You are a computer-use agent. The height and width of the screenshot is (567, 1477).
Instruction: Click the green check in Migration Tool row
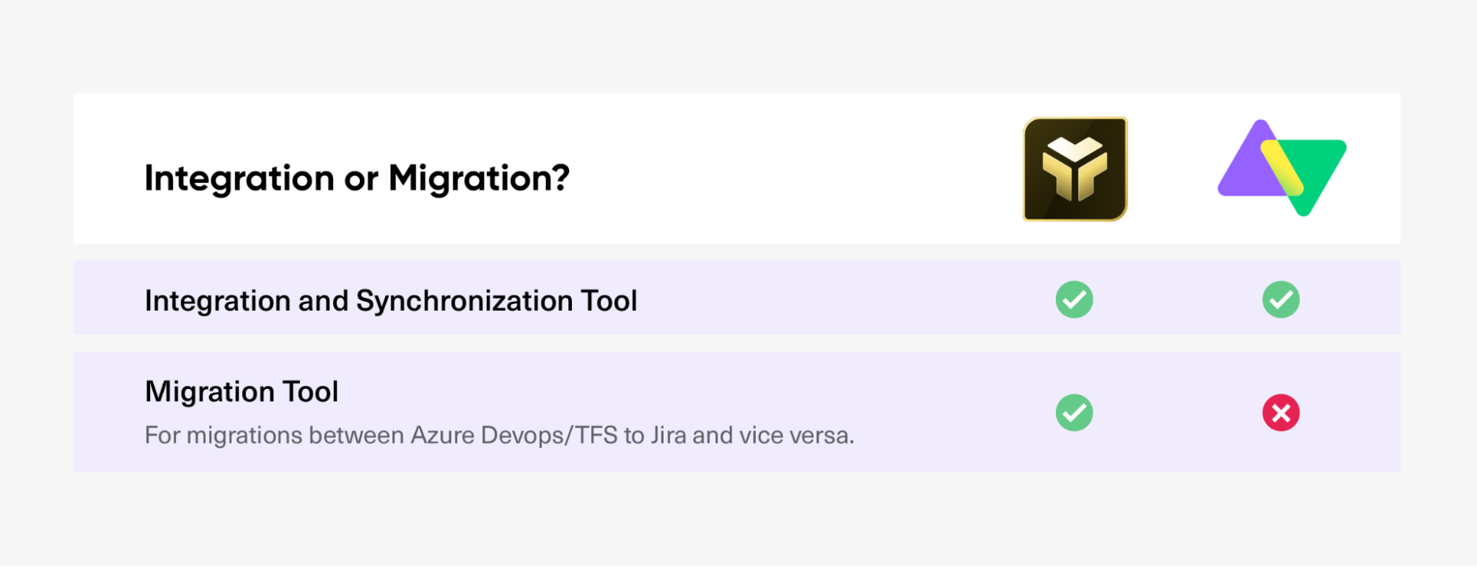click(1074, 413)
